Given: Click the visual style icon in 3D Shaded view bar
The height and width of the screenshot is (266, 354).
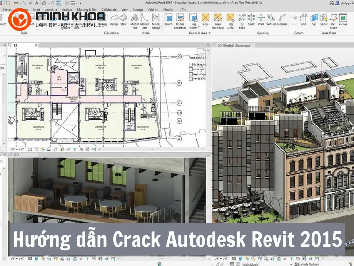Looking at the screenshot, I should tap(240, 258).
